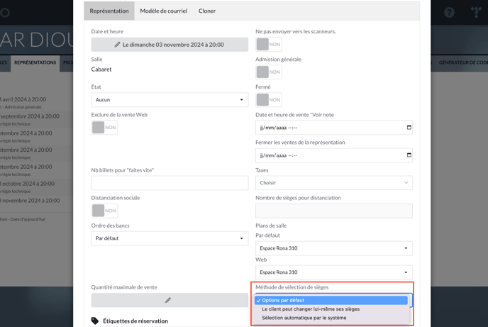Click the Nb billets pour faites vite field
Image resolution: width=488 pixels, height=327 pixels.
(170, 183)
